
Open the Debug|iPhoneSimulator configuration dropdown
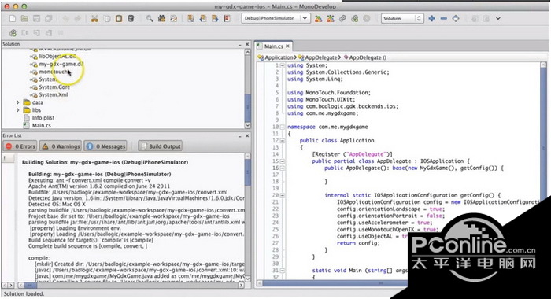click(275, 18)
